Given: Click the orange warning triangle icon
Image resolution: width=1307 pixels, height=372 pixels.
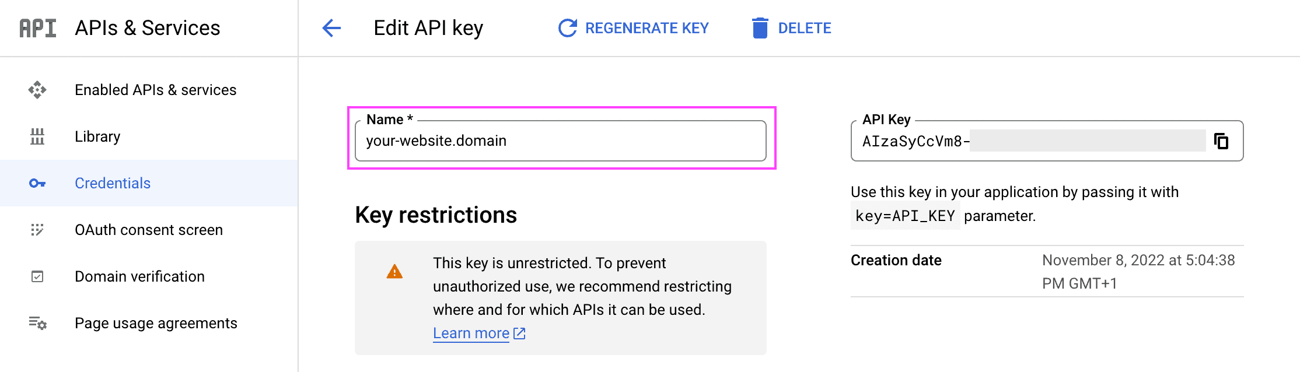Looking at the screenshot, I should coord(394,272).
